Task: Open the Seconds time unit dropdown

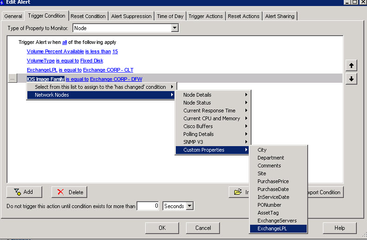Action: click(x=190, y=206)
